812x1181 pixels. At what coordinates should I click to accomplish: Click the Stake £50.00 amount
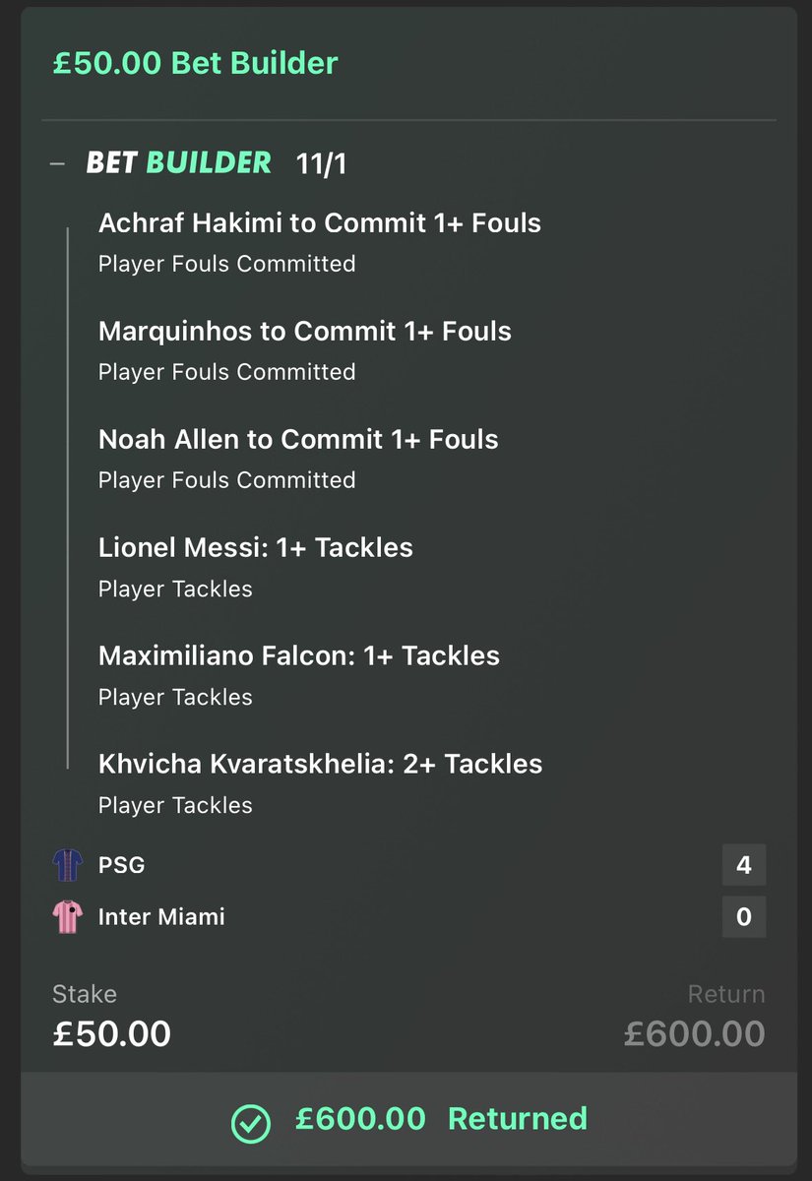point(111,1033)
